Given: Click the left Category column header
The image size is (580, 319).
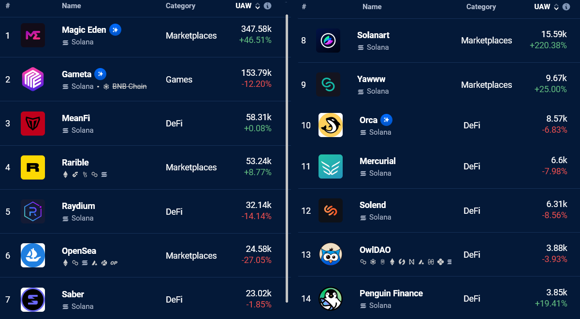Looking at the screenshot, I should [180, 6].
